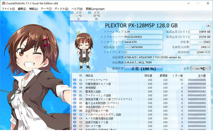Click the power on count 1409 回

click(x=200, y=47)
